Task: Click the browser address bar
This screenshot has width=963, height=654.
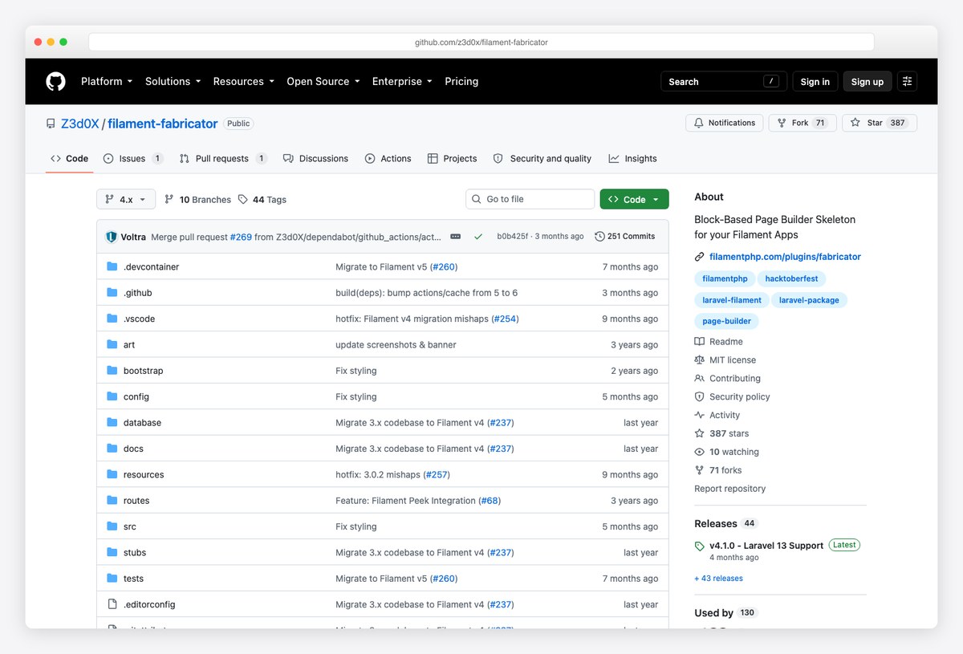Action: [x=481, y=42]
